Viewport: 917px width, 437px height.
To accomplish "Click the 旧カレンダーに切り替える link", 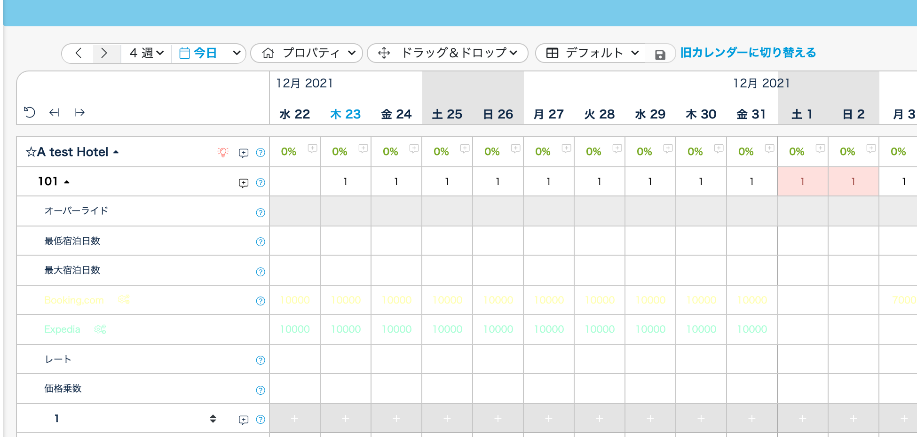I will pyautogui.click(x=748, y=53).
